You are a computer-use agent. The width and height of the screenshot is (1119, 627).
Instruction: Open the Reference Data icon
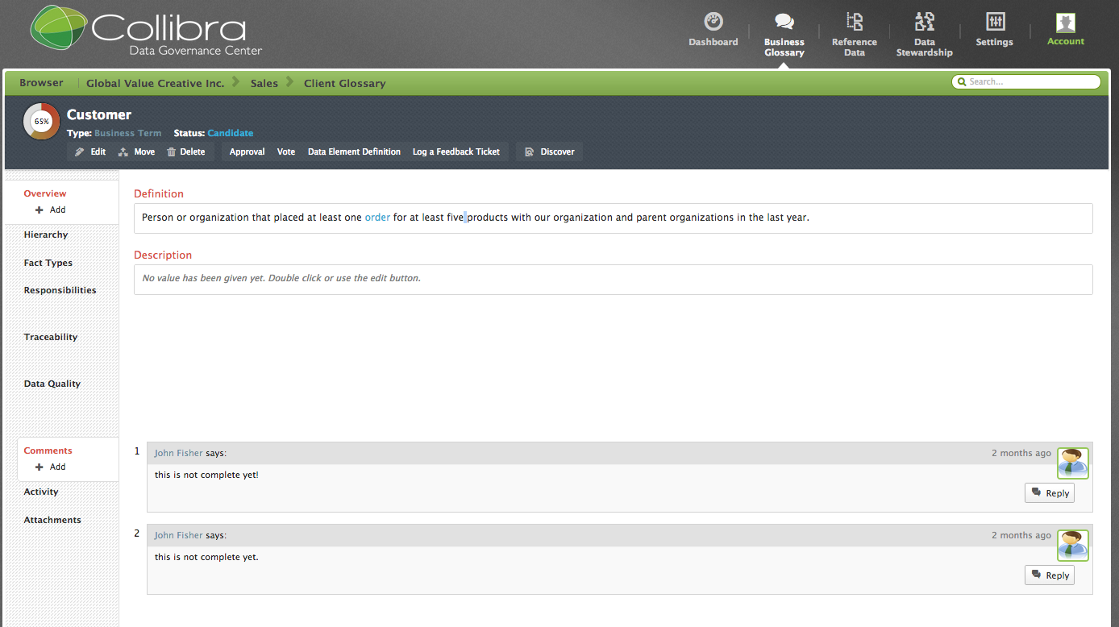pyautogui.click(x=855, y=22)
